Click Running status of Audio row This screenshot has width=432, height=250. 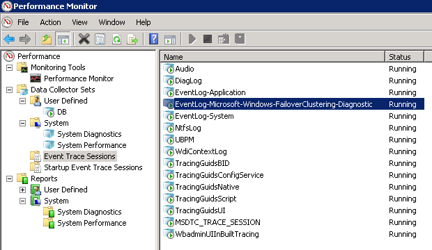(x=403, y=69)
